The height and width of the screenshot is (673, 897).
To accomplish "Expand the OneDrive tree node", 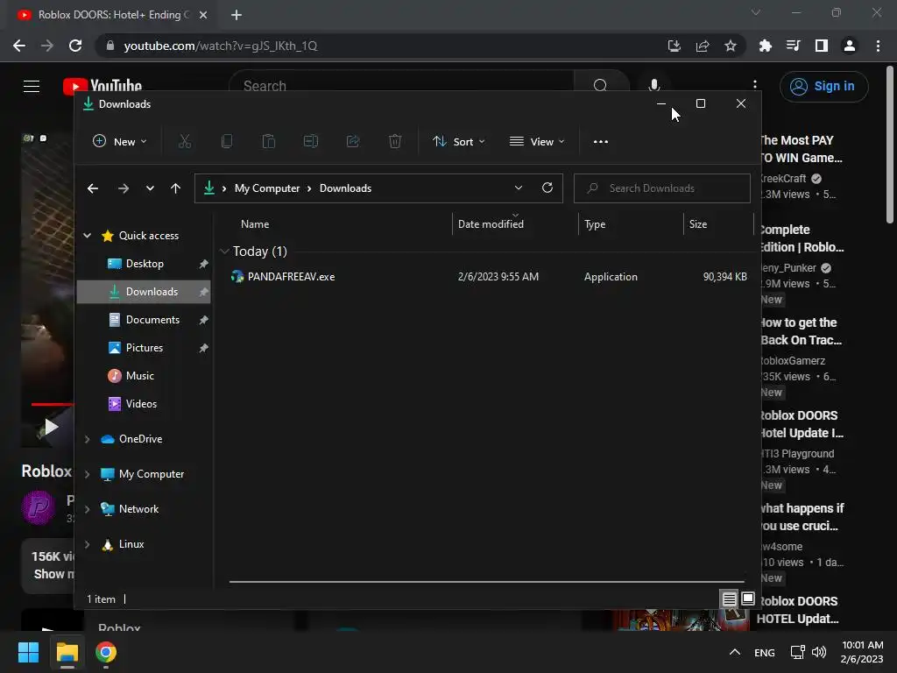I will click(x=87, y=439).
